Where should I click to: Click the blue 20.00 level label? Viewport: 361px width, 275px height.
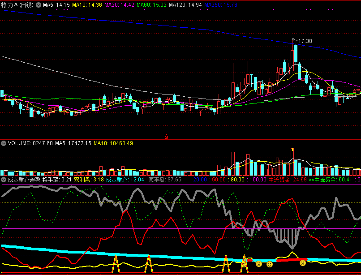tap(200, 180)
